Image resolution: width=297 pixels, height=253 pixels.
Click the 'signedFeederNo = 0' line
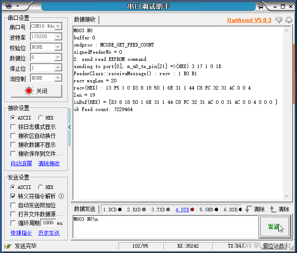tap(98, 52)
